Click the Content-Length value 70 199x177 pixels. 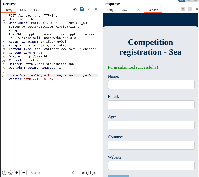click(40, 53)
